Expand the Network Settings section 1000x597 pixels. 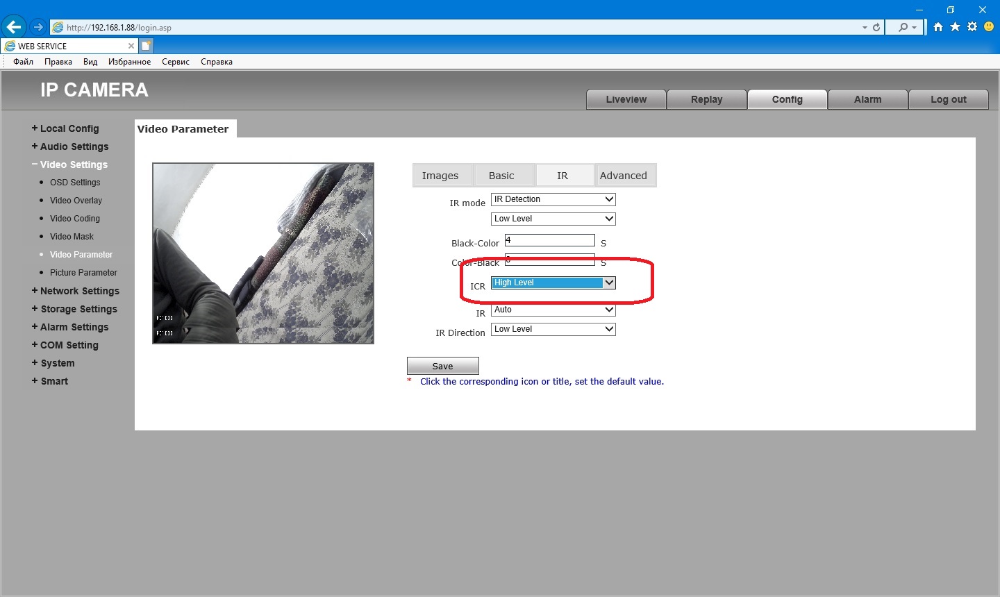[79, 291]
